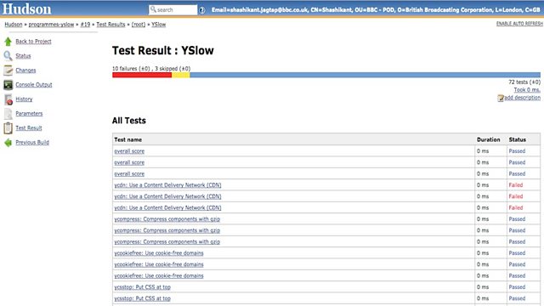Click the green Back to Project arrow icon

point(8,42)
